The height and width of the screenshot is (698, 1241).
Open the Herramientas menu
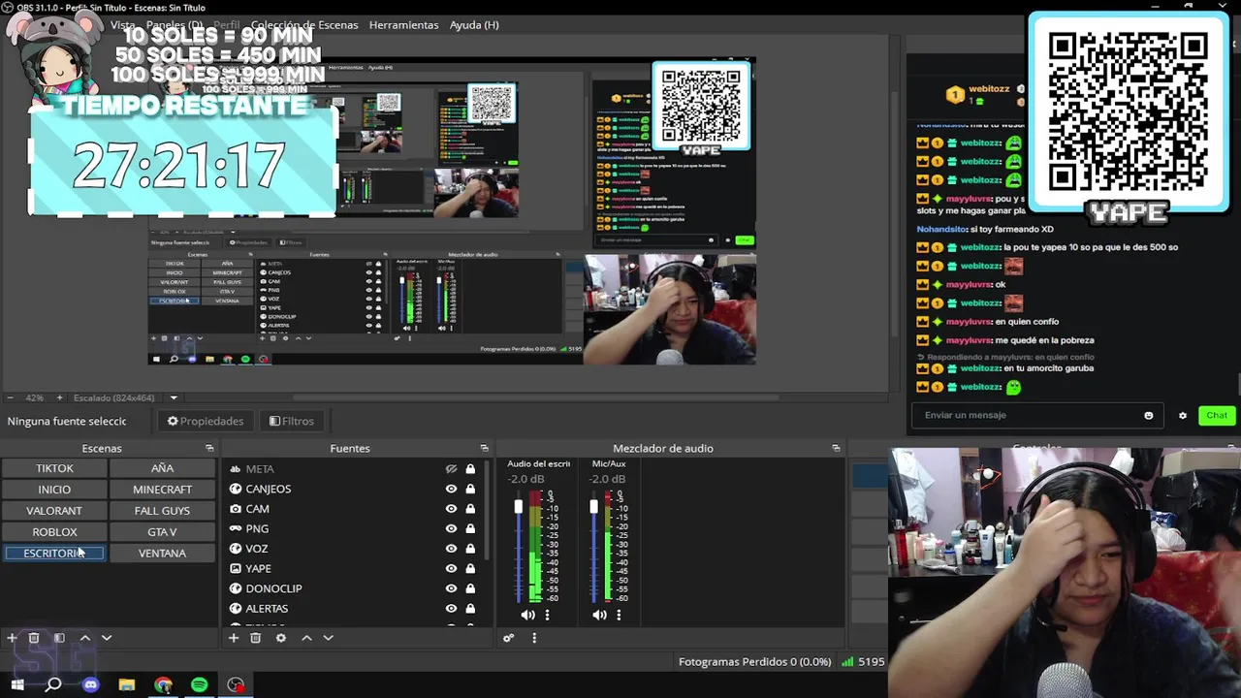[403, 24]
